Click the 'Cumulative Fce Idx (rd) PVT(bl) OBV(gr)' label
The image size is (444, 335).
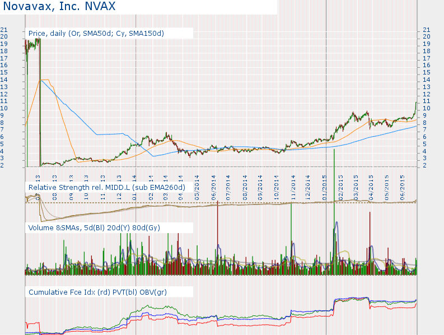click(x=97, y=292)
